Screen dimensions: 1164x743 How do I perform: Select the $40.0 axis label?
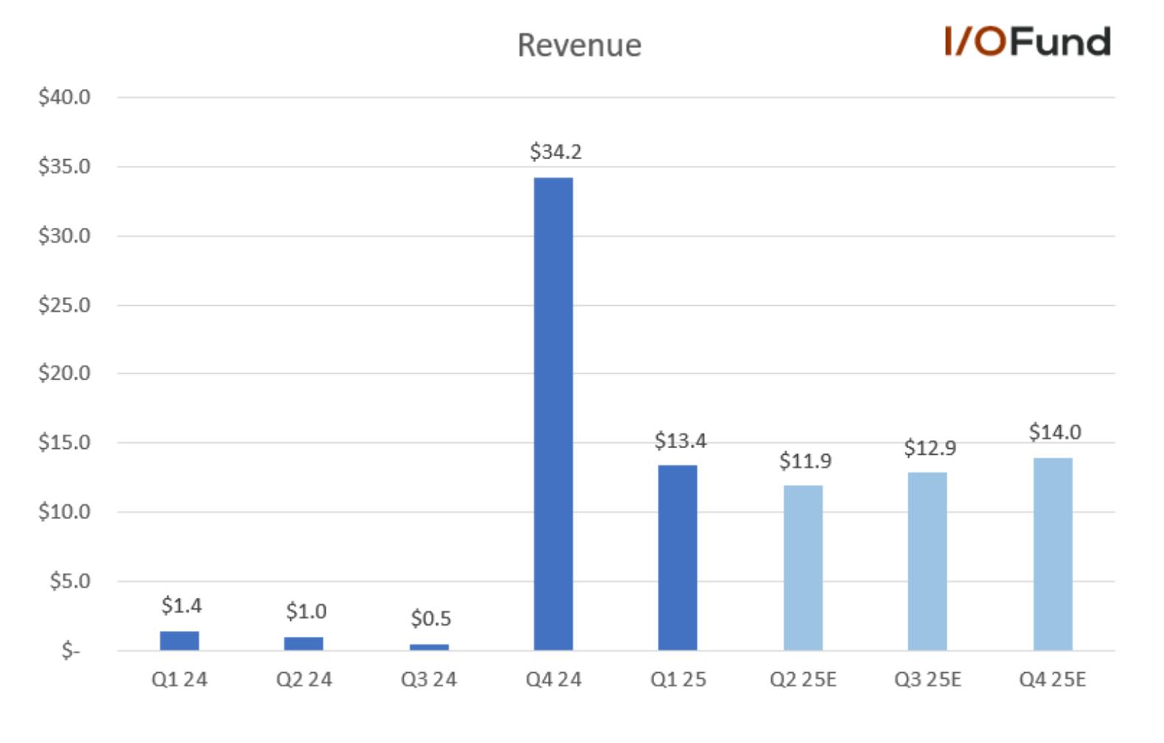(x=65, y=97)
